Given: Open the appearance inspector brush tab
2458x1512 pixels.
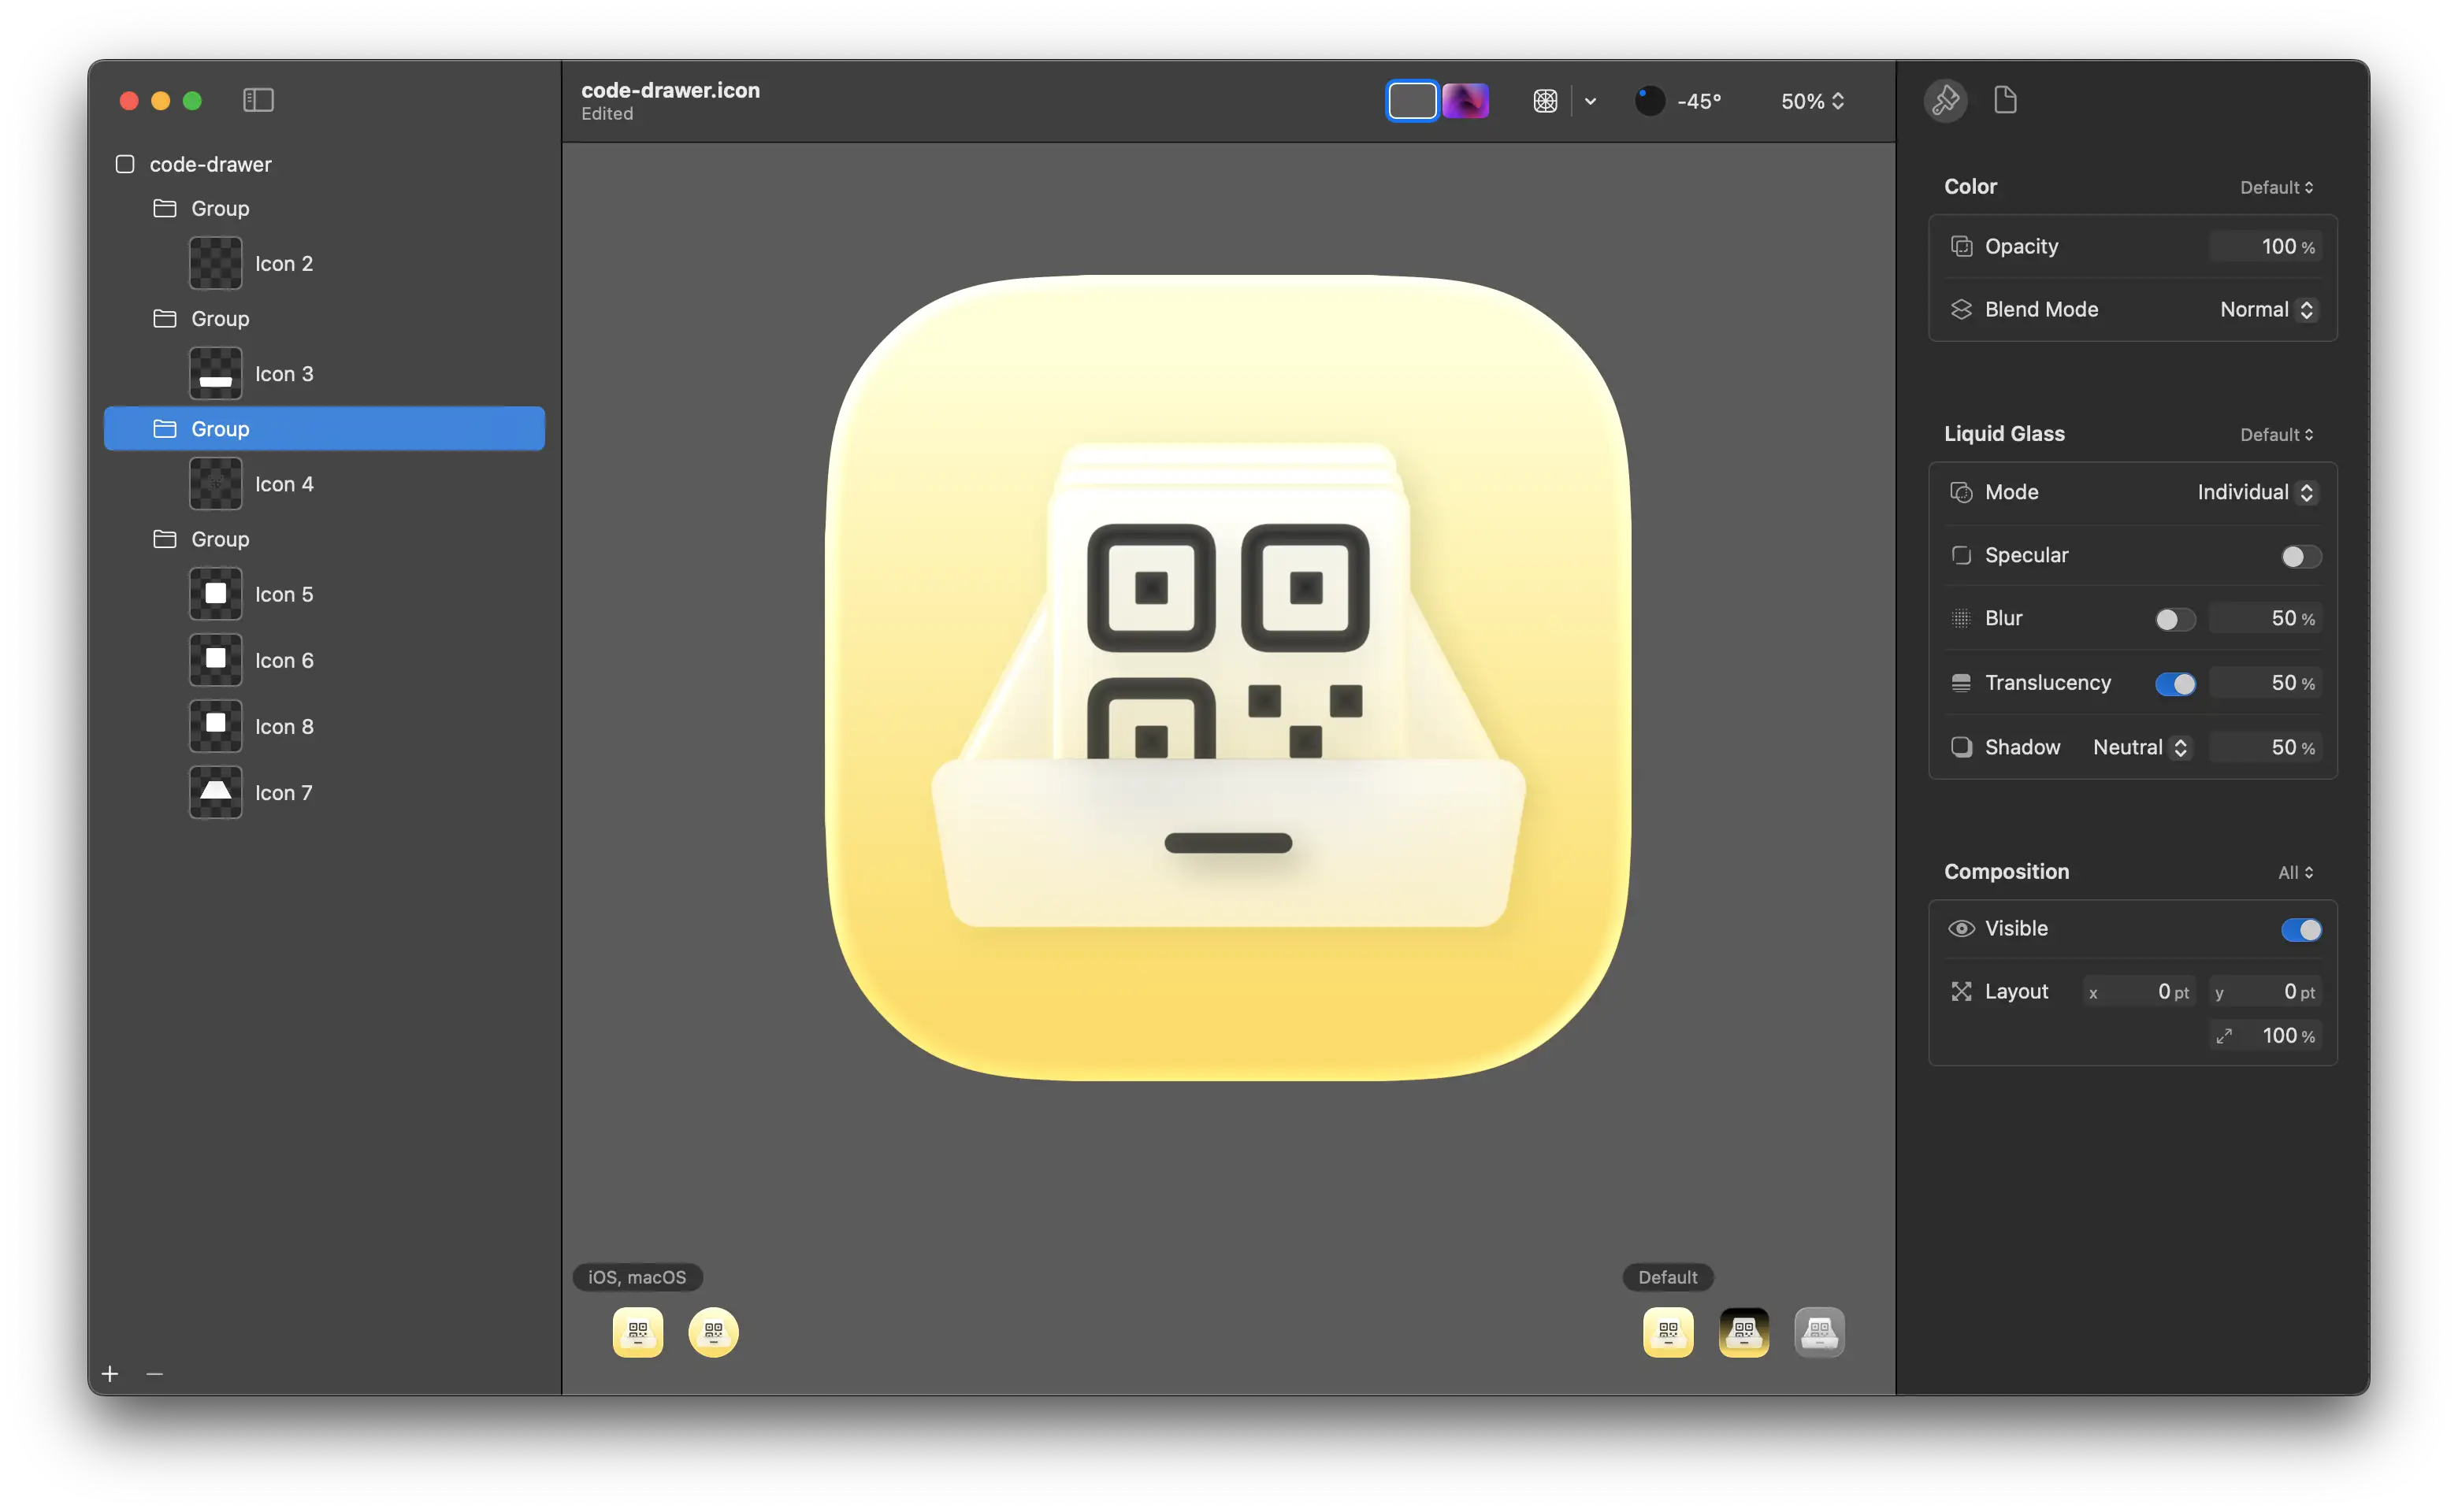Looking at the screenshot, I should (1945, 100).
